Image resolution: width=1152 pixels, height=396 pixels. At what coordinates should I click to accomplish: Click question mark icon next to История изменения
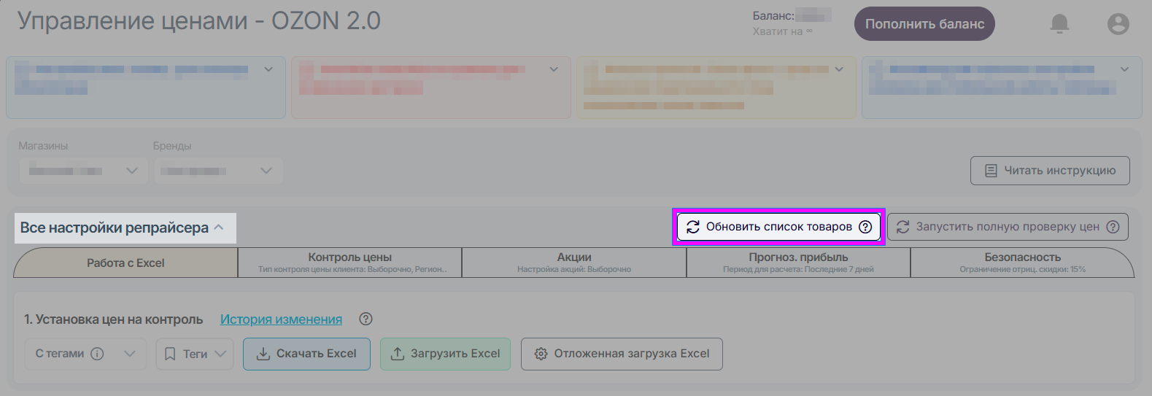[x=366, y=319]
